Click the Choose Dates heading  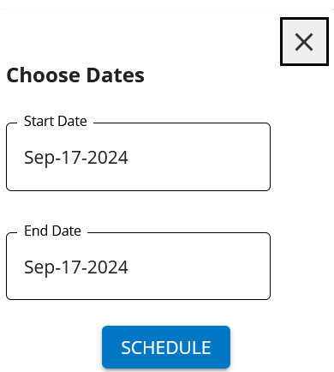tap(75, 75)
